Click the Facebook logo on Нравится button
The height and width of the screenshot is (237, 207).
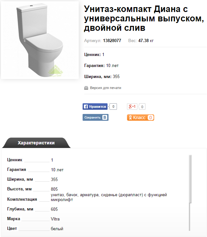pos(86,107)
